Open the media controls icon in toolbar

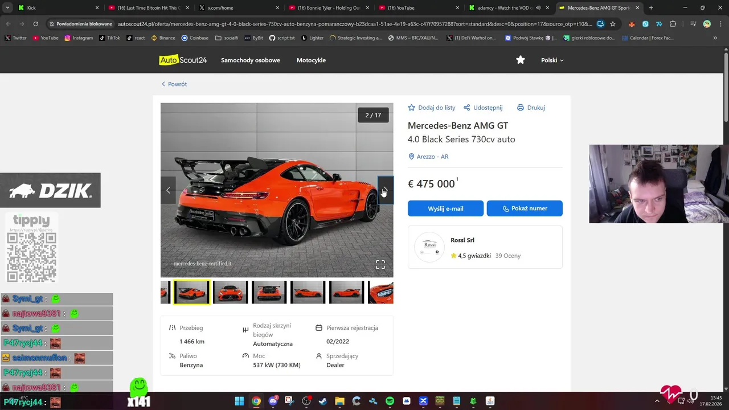click(x=693, y=24)
